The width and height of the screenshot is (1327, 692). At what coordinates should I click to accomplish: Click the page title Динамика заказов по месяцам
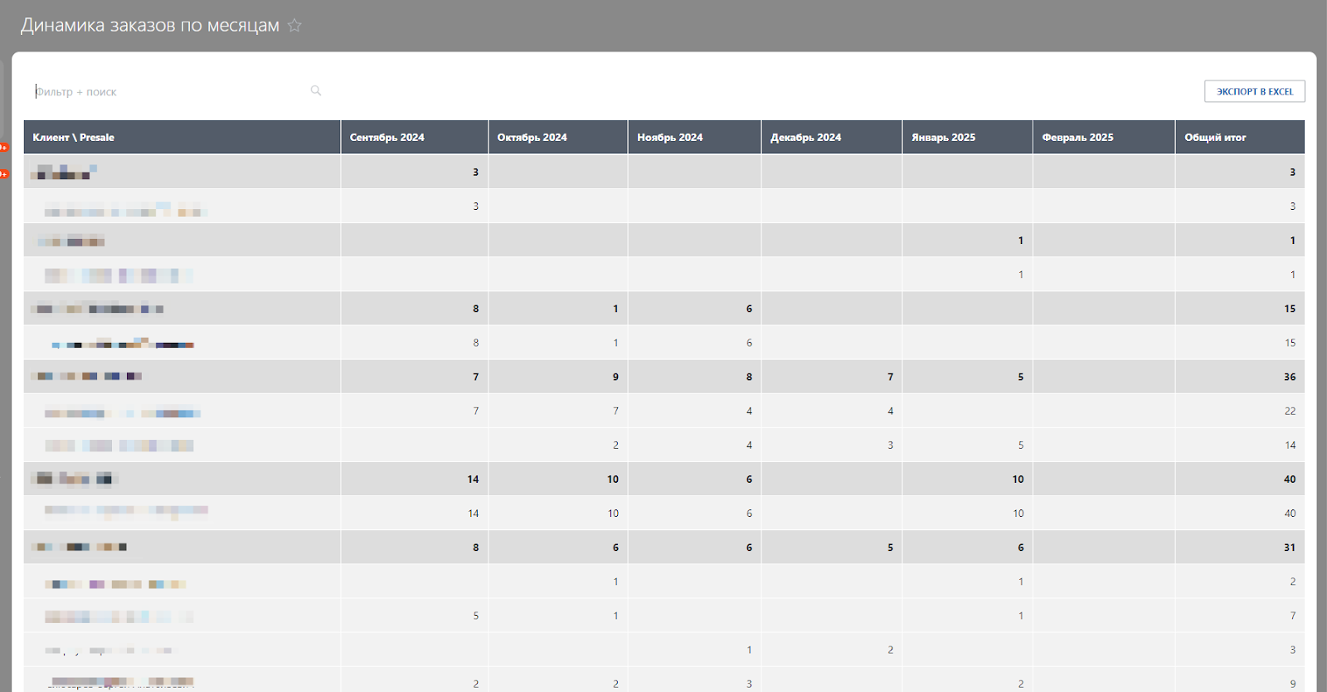click(x=150, y=26)
